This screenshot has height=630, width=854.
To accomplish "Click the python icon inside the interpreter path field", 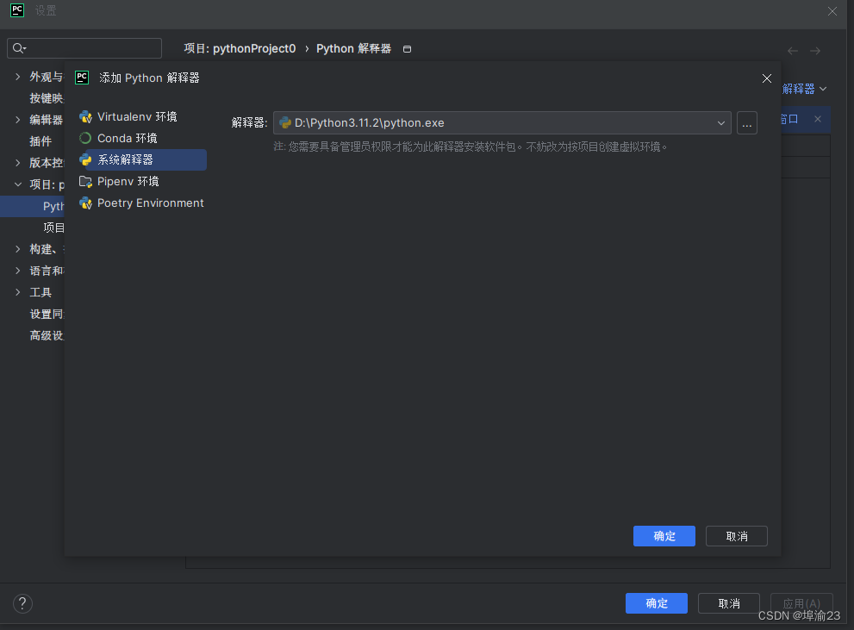I will tap(285, 123).
